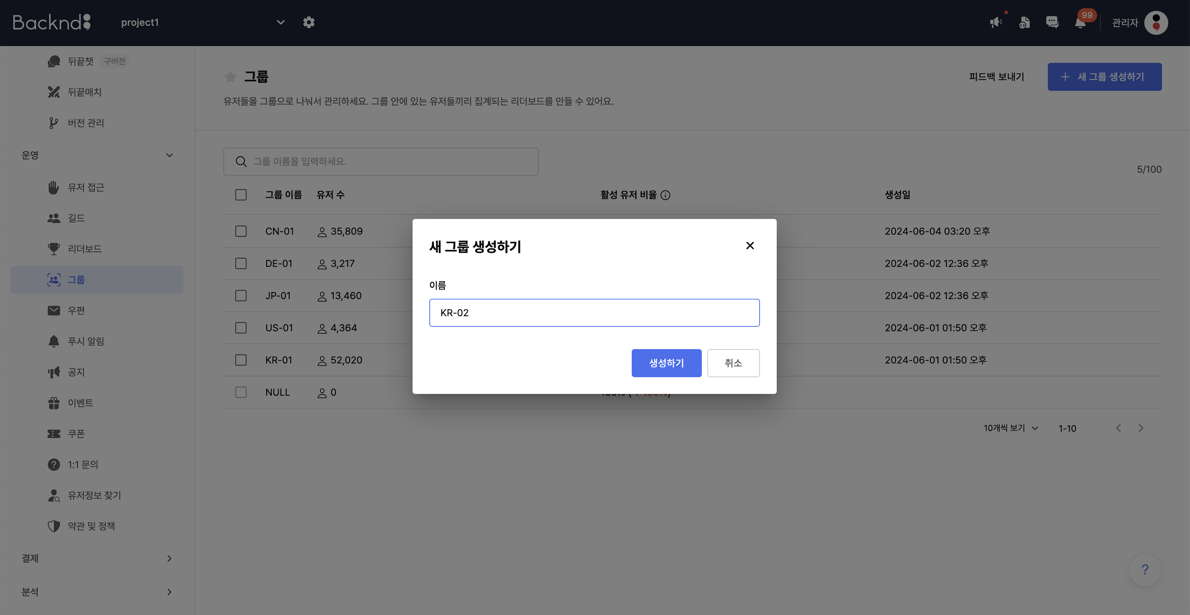The height and width of the screenshot is (615, 1190).
Task: Click the 푸시 알림 bell icon
Action: tap(54, 341)
